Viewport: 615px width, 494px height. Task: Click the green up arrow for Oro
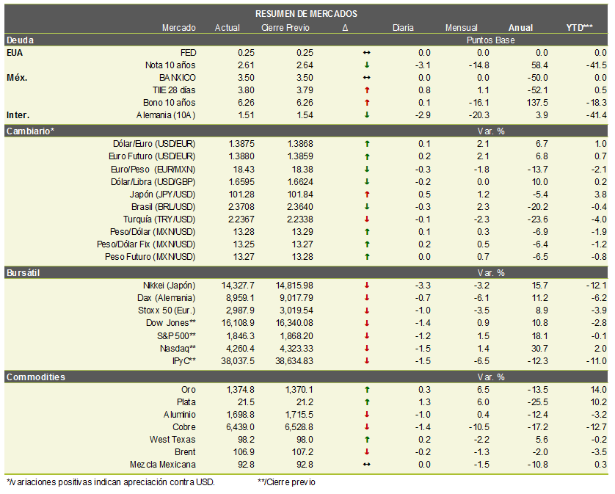tap(367, 390)
